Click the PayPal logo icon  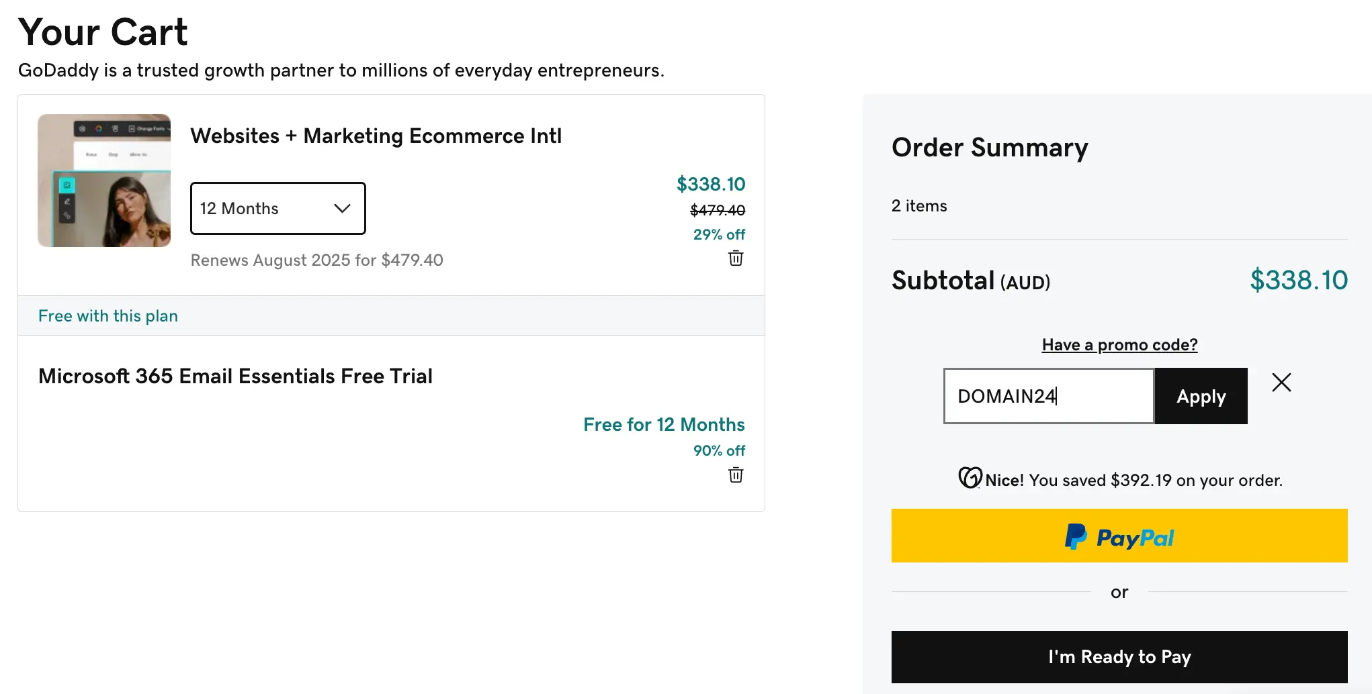(x=1075, y=537)
